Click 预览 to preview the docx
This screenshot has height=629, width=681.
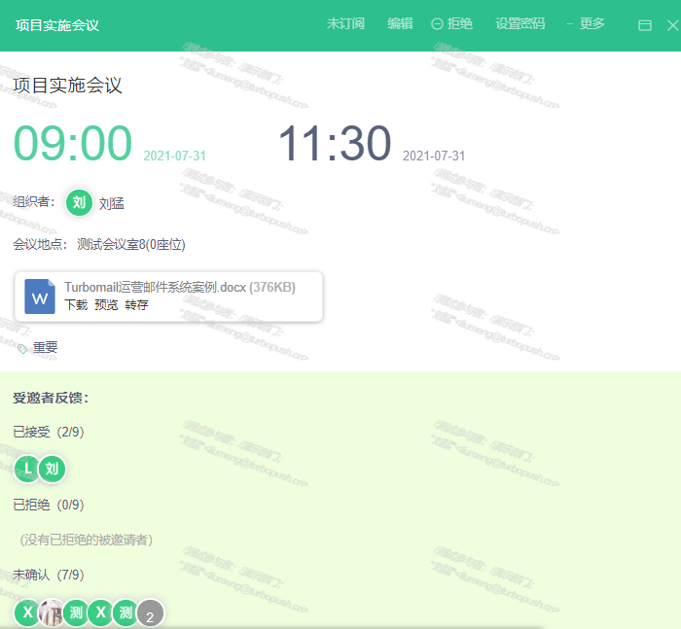tap(106, 305)
